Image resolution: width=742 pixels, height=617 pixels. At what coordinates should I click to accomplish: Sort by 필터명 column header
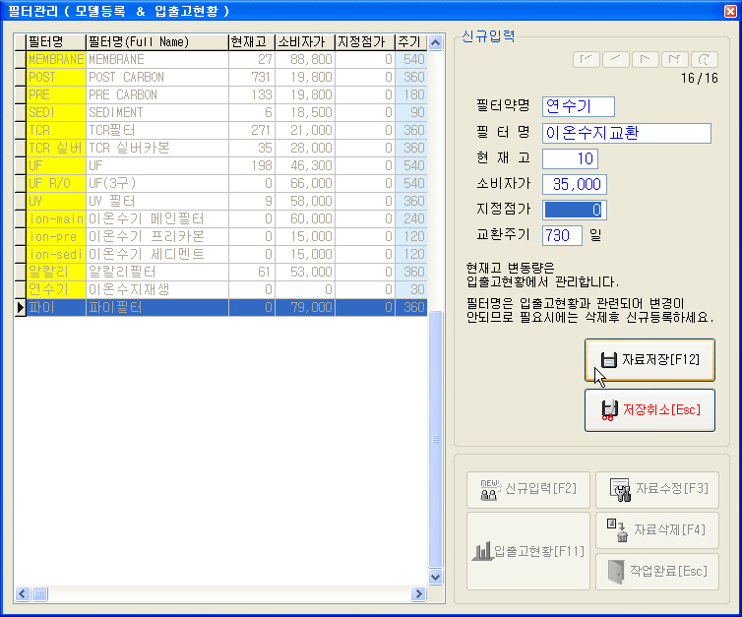click(x=56, y=42)
